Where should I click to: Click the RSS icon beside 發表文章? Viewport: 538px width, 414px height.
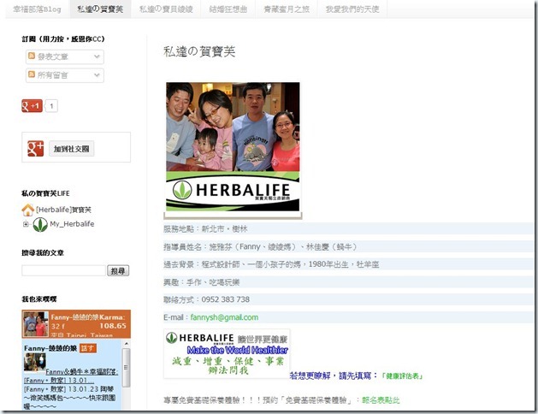point(32,56)
